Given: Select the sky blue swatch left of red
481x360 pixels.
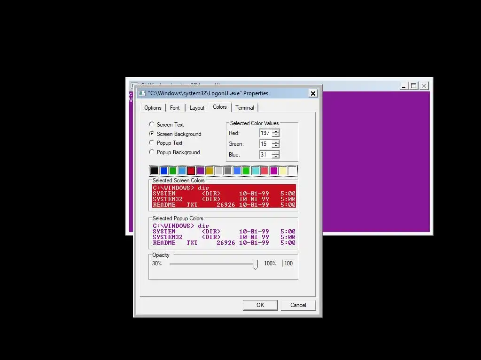Looking at the screenshot, I should point(182,171).
